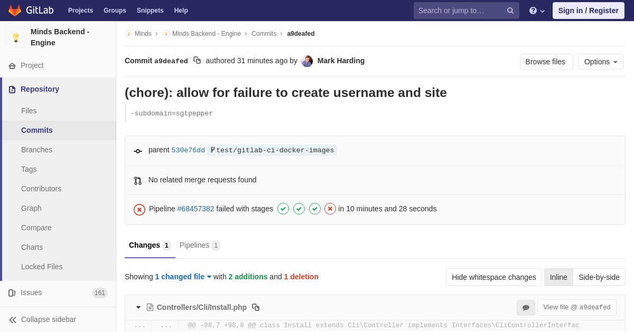634x332 pixels.
Task: Click the Minds Backend - Engine sidebar title
Action: tap(60, 37)
